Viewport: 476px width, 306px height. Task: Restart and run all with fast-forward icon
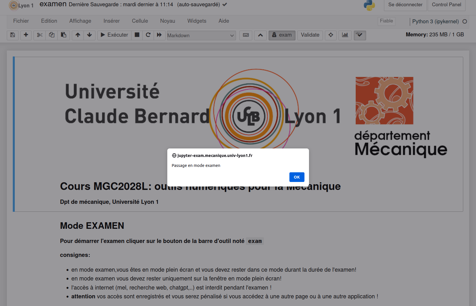pyautogui.click(x=159, y=35)
